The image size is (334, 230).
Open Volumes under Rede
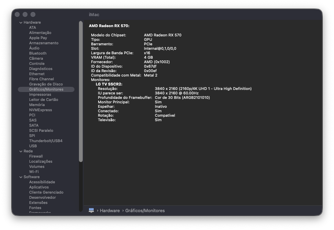[x=37, y=166]
